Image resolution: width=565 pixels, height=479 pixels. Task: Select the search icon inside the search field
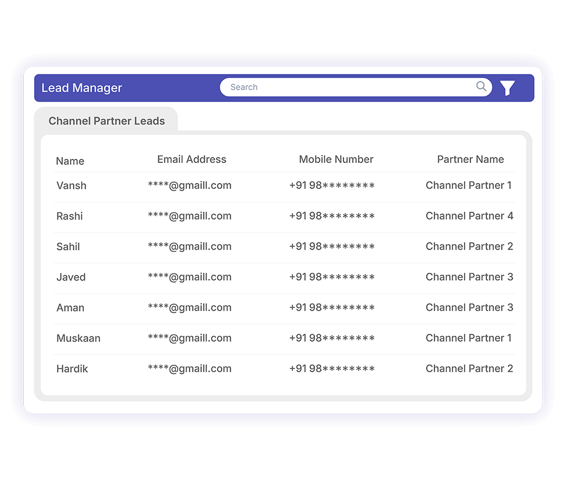click(481, 87)
